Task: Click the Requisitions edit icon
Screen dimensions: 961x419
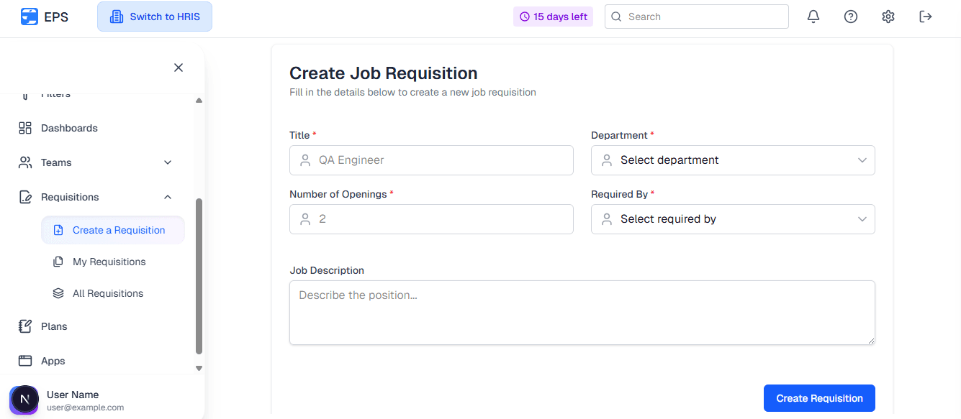Action: pyautogui.click(x=25, y=197)
